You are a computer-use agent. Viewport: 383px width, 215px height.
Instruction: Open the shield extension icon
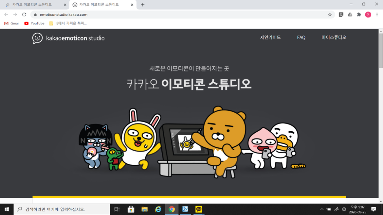(x=341, y=15)
